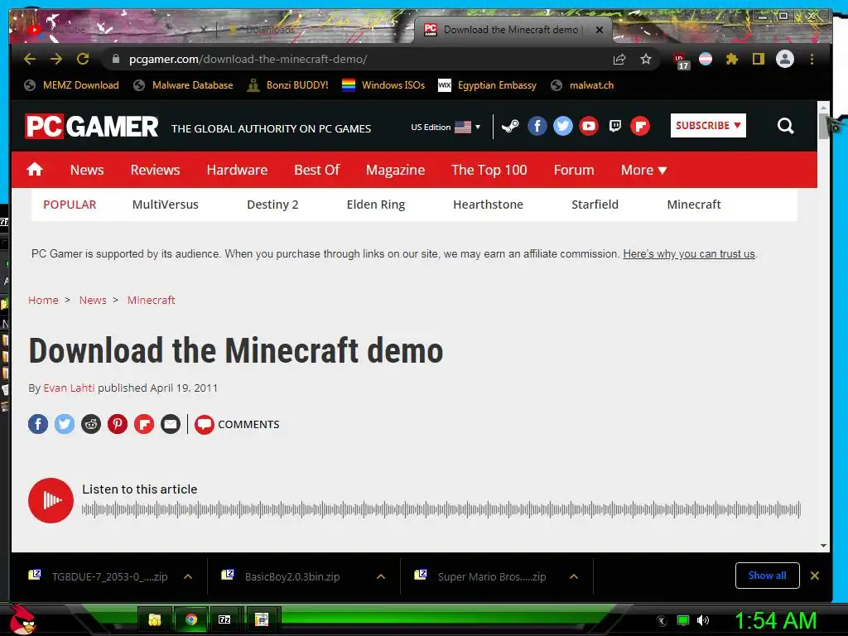
Task: Open the Best Of nav menu item
Action: click(317, 170)
